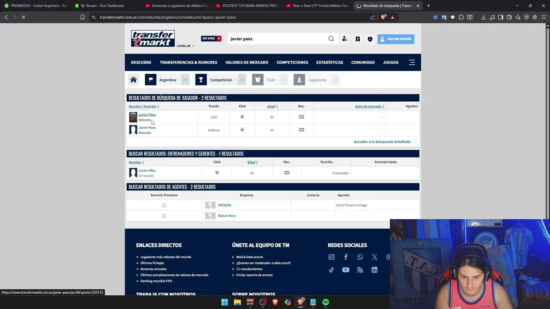
Task: Click the EN VIVO live button
Action: (211, 39)
